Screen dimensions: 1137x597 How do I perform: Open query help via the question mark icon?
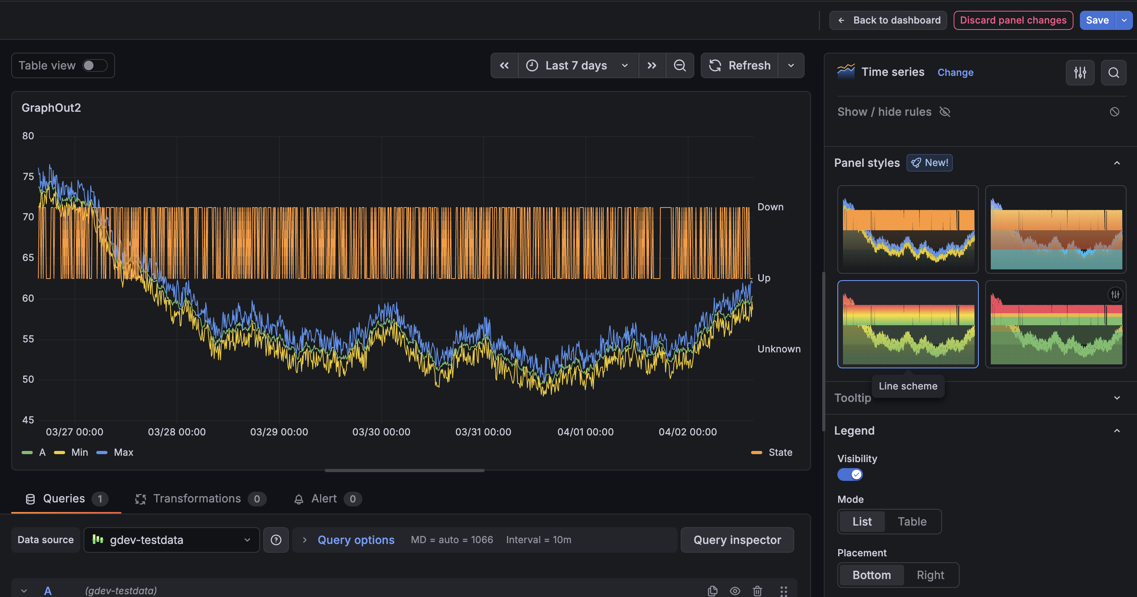tap(276, 540)
